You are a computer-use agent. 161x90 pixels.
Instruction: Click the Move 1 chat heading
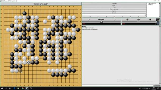pos(84,26)
